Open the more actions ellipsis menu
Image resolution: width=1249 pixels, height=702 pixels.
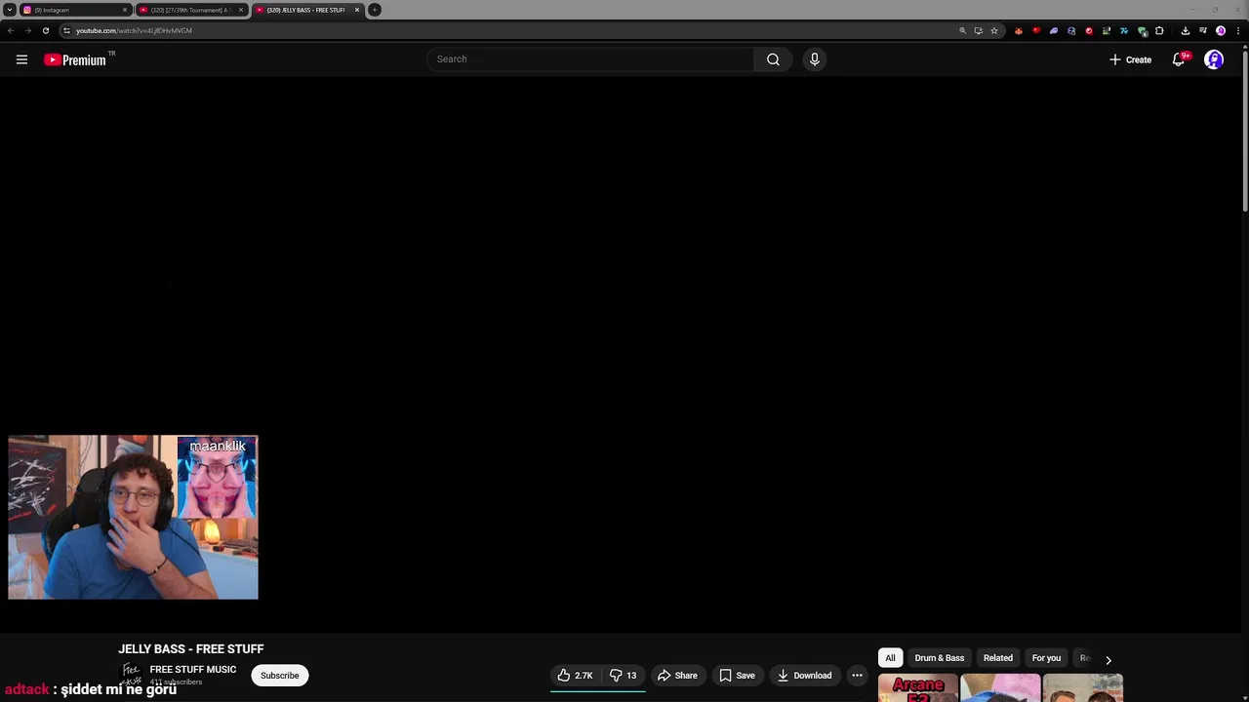(x=857, y=675)
